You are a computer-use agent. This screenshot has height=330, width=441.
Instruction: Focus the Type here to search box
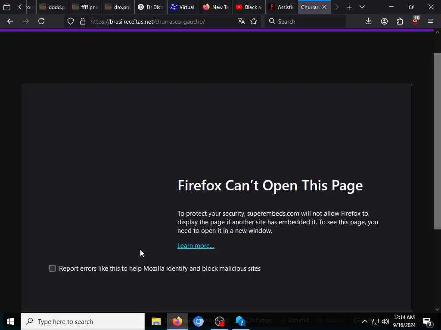click(x=83, y=321)
